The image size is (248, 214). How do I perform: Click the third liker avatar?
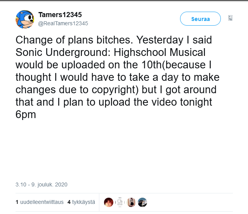tap(132, 202)
